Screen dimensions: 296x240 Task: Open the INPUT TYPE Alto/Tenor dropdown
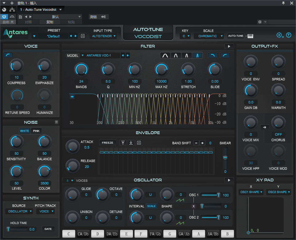(103, 36)
